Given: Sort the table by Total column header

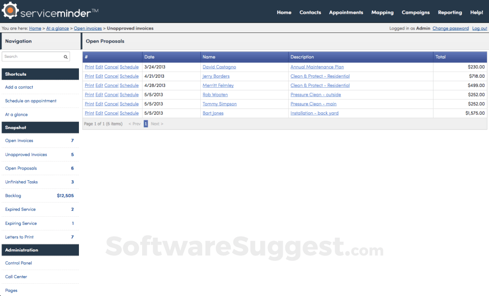Looking at the screenshot, I should (x=441, y=57).
